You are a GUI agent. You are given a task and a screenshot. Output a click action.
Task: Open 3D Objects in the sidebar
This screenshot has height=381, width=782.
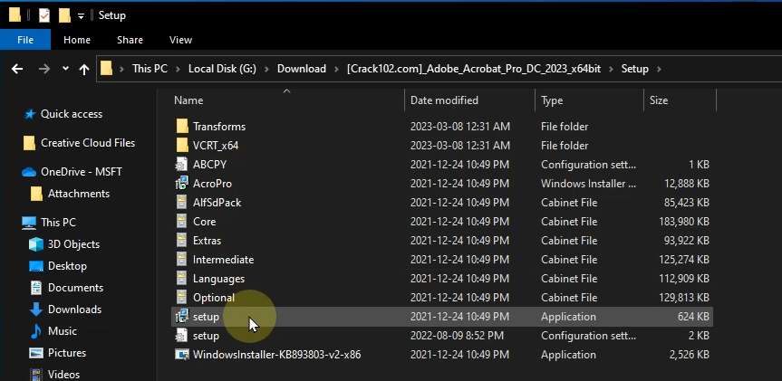[73, 244]
